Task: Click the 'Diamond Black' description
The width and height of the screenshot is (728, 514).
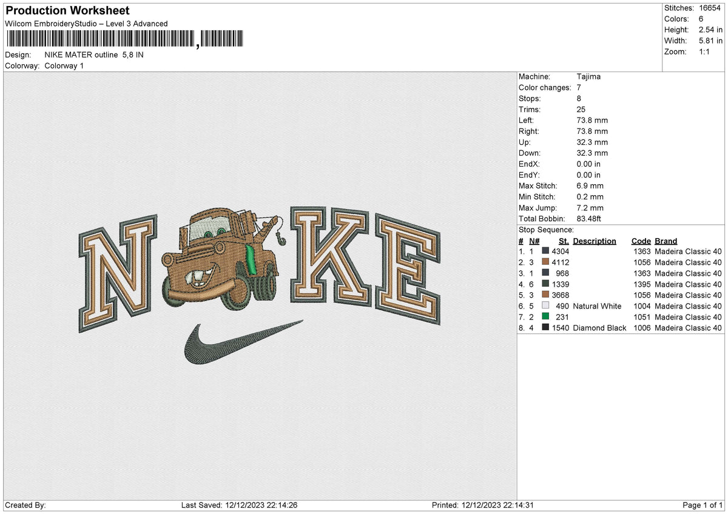Action: [x=599, y=328]
